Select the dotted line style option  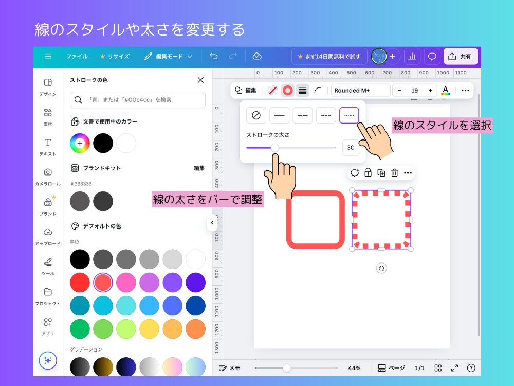(349, 115)
